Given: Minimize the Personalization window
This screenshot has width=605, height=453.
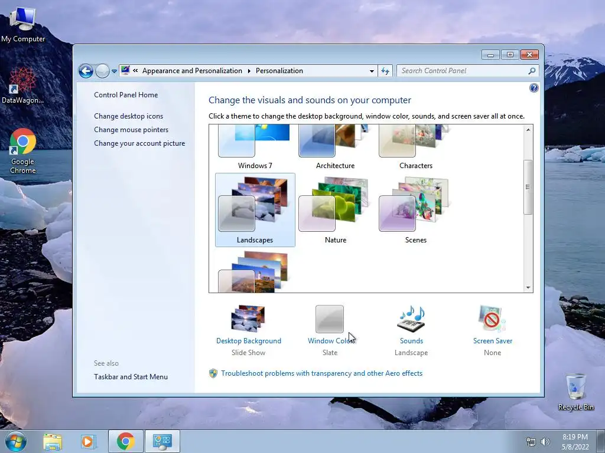Looking at the screenshot, I should (490, 55).
